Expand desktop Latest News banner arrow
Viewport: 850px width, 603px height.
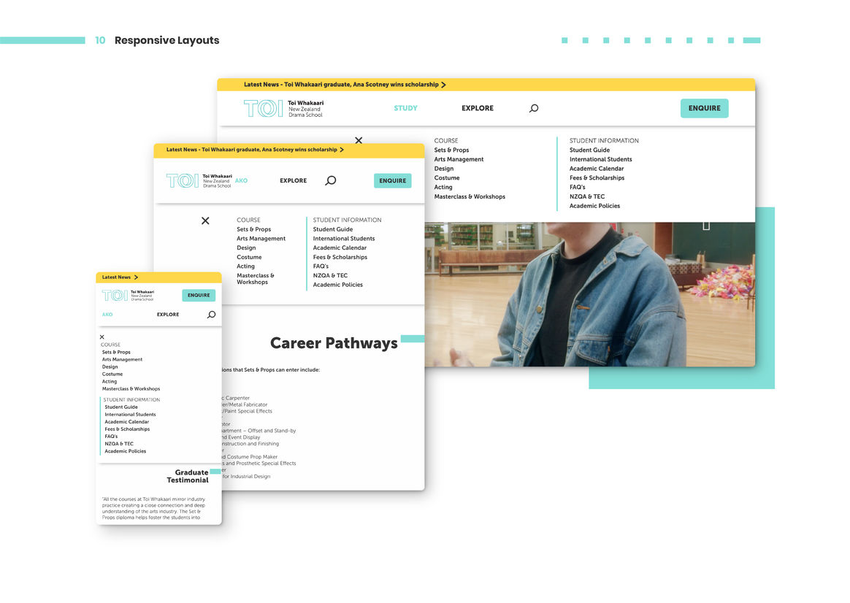[x=444, y=85]
